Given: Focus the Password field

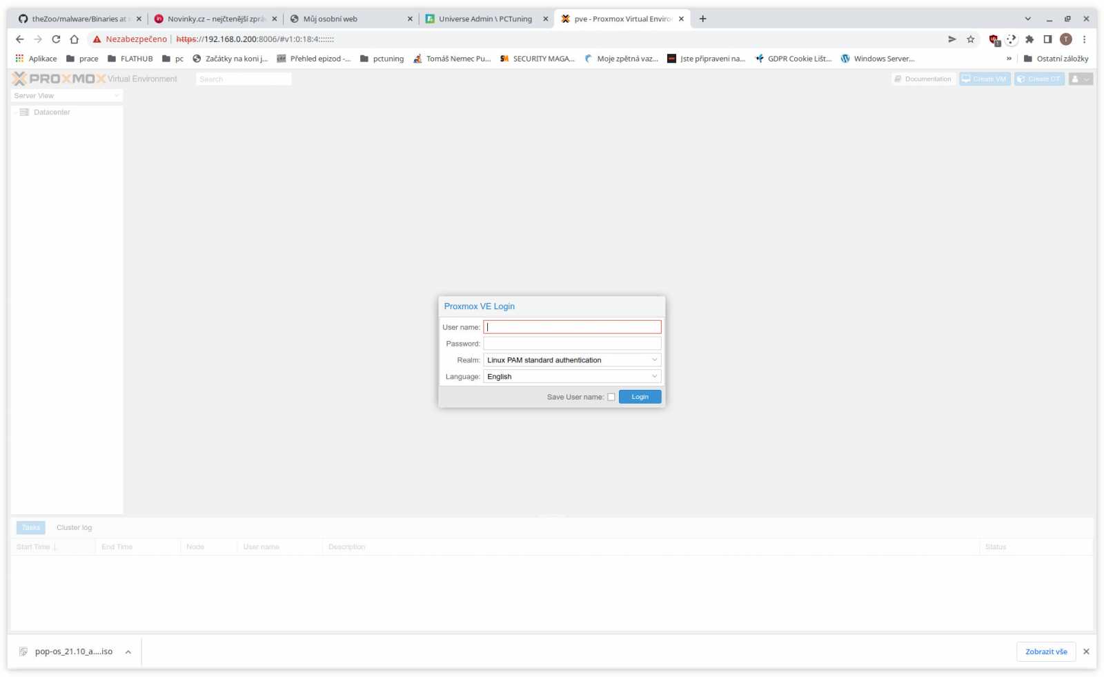Looking at the screenshot, I should [572, 344].
